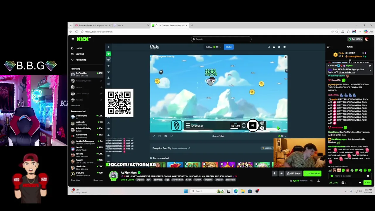This screenshot has width=375, height=211.
Task: Click the Stake search magnifier icon
Action: pos(269,47)
